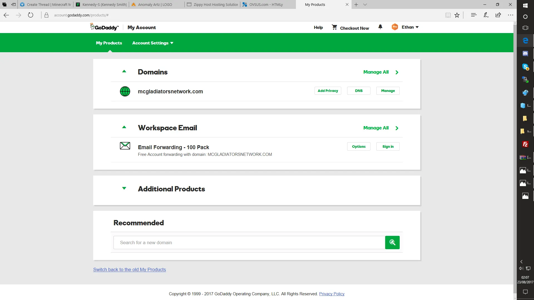Click the green domain search magnifier button
Image resolution: width=534 pixels, height=300 pixels.
(392, 242)
